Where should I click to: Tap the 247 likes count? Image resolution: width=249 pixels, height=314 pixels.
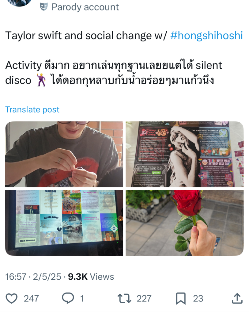31,298
